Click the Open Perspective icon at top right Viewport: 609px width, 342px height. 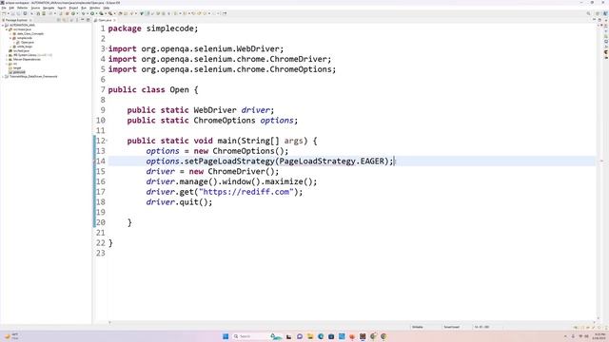(x=598, y=13)
